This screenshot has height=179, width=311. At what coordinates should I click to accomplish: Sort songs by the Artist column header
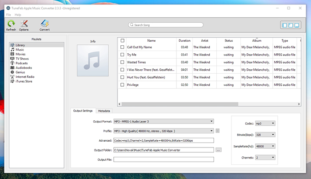click(x=204, y=40)
